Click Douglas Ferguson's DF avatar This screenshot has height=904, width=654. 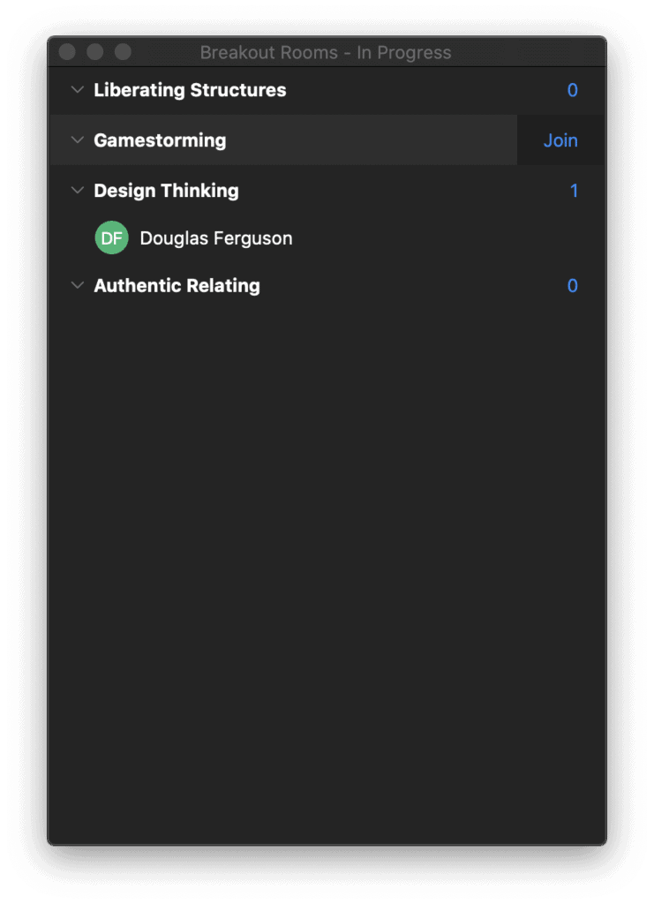112,238
